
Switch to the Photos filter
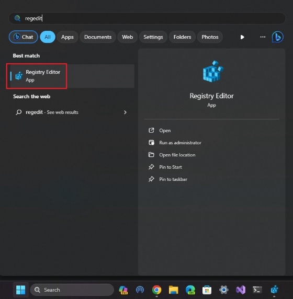[210, 37]
